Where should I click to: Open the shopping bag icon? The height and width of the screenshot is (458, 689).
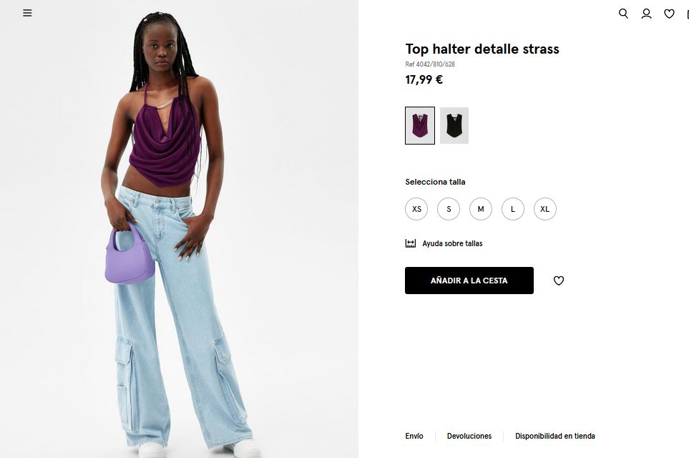[x=688, y=14]
